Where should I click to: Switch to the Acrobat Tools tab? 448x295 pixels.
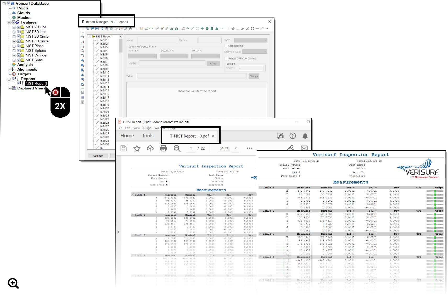[148, 136]
